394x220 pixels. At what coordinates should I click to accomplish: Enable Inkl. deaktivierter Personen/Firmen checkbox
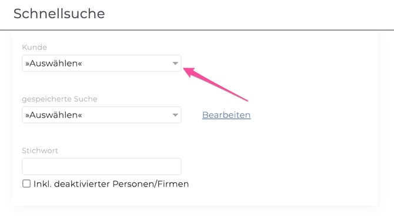26,184
